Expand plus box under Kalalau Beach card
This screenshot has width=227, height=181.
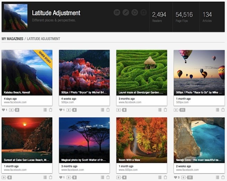pyautogui.click(x=11, y=110)
